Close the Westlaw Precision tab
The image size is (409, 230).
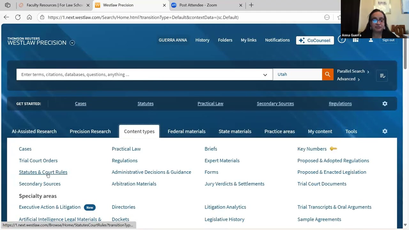pyautogui.click(x=164, y=5)
